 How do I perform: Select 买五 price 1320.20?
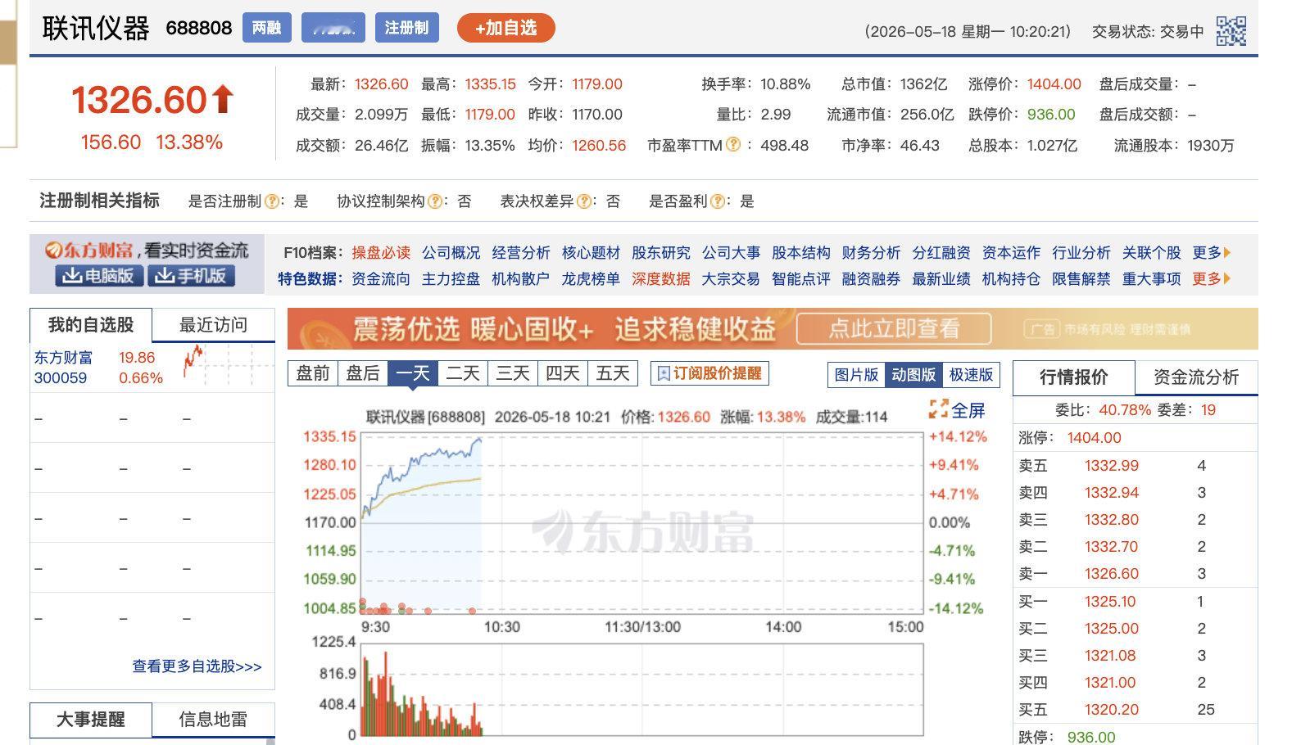tap(1111, 710)
